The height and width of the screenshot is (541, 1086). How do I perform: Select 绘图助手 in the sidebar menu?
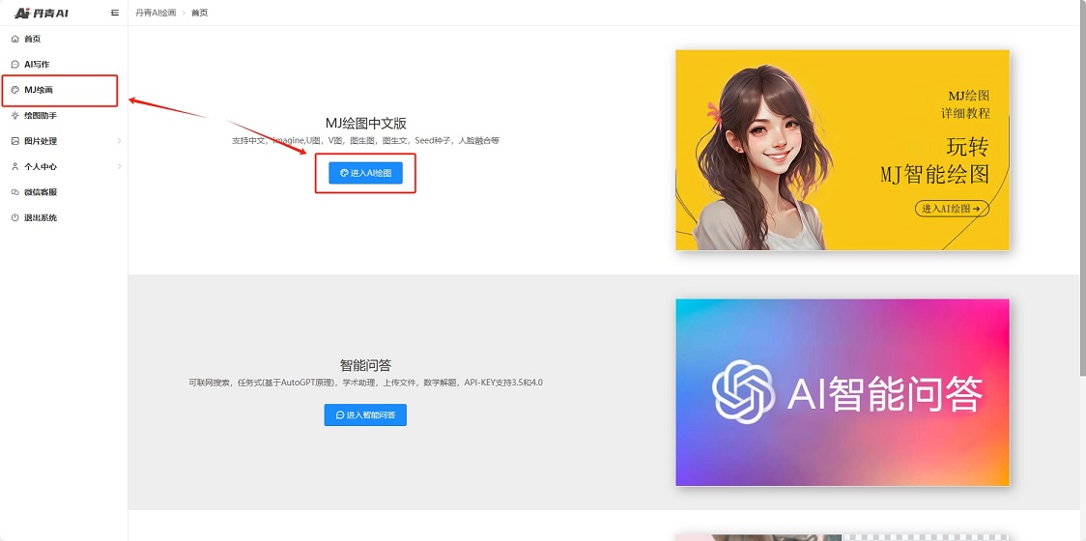click(41, 116)
